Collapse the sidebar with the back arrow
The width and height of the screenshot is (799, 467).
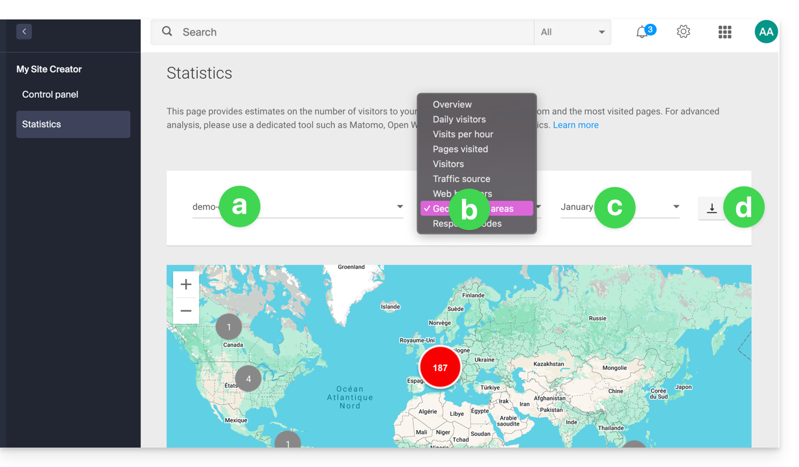click(24, 31)
